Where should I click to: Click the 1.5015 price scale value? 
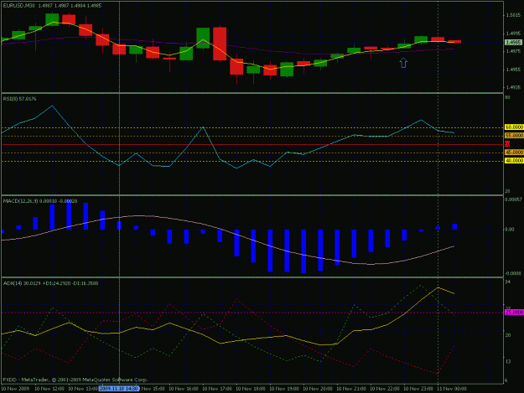[x=513, y=15]
